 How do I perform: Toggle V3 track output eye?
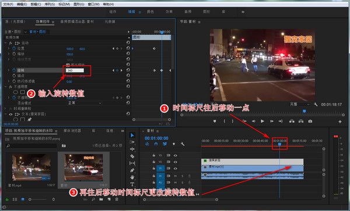click(x=176, y=155)
